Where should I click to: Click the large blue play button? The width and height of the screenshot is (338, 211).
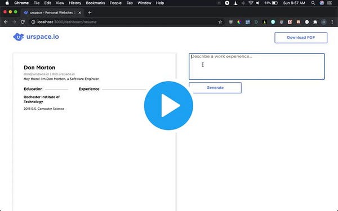pyautogui.click(x=168, y=106)
